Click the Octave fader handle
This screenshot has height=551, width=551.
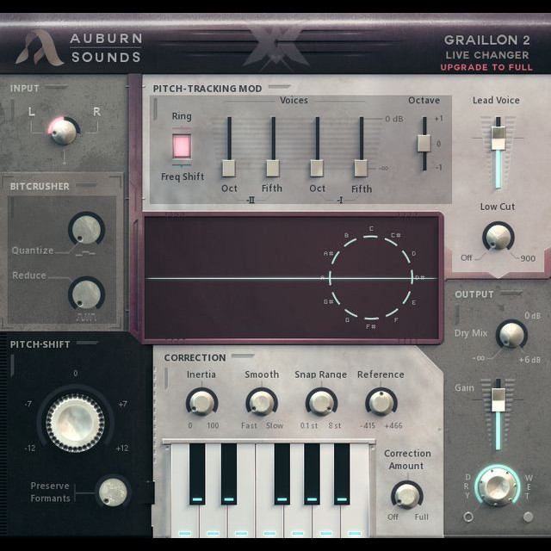pyautogui.click(x=424, y=144)
